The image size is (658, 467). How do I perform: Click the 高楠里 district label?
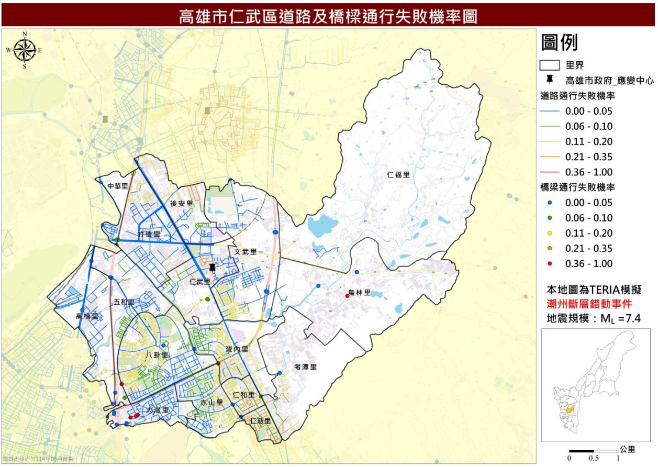[x=87, y=316]
